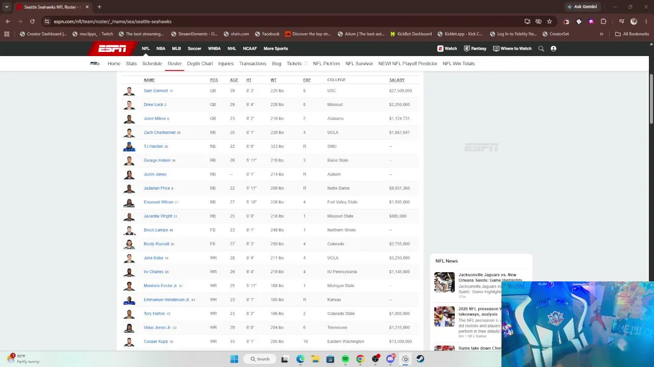Open a new browser tab with plus icon
The width and height of the screenshot is (654, 367).
99,7
